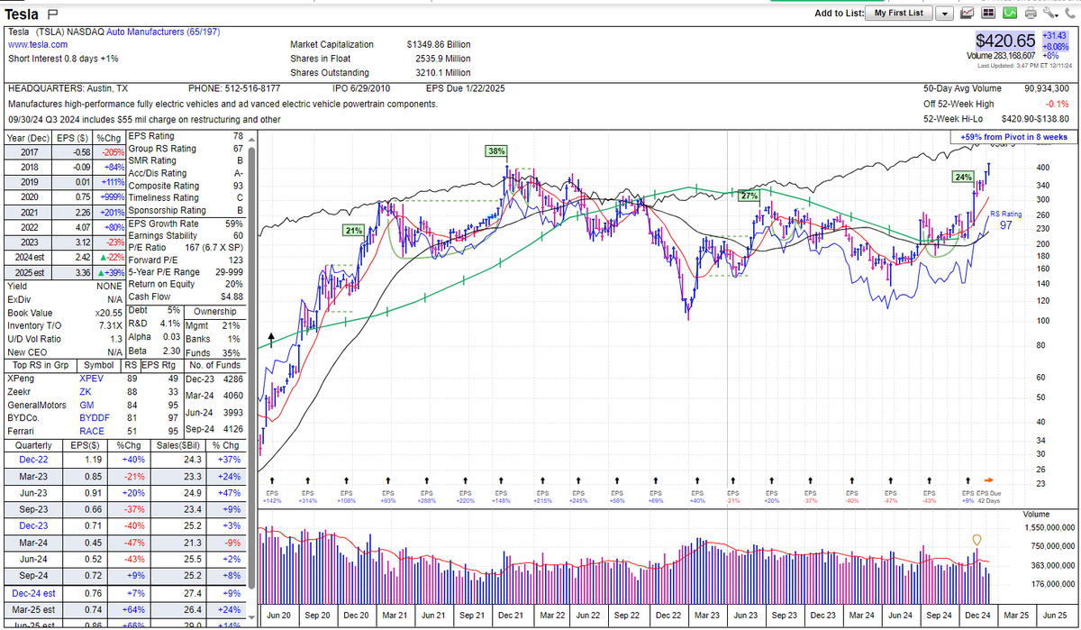This screenshot has height=630, width=1081.
Task: Open the GM symbol link
Action: coord(86,406)
